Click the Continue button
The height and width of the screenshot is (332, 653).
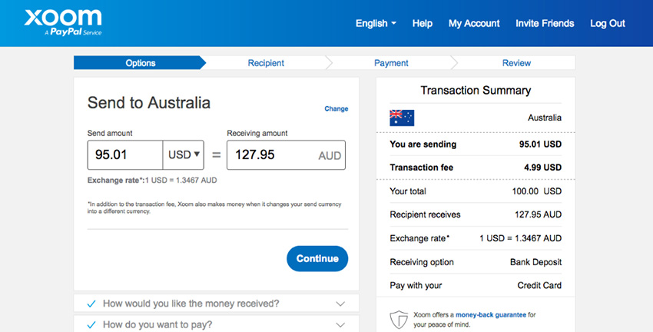(317, 259)
